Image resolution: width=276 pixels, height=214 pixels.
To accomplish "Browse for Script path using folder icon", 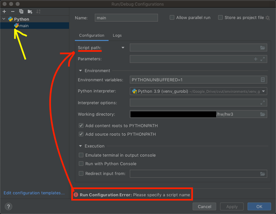I will pyautogui.click(x=262, y=48).
